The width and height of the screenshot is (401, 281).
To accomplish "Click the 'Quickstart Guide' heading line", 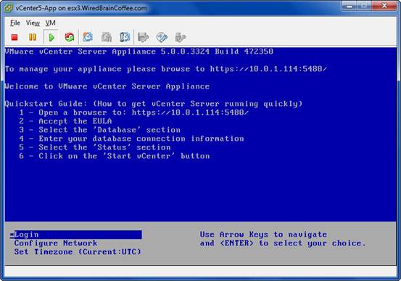I will tap(154, 104).
